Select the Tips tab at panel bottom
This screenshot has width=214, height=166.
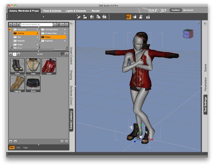tap(12, 147)
